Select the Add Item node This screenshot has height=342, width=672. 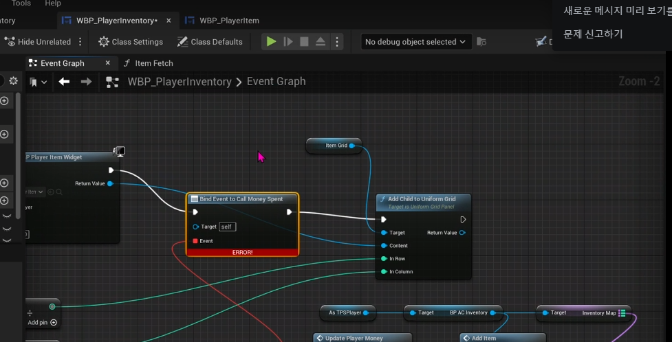(503, 338)
